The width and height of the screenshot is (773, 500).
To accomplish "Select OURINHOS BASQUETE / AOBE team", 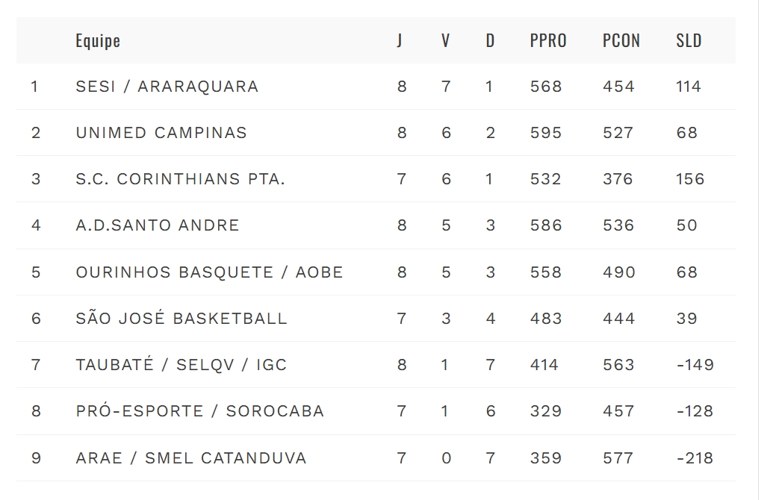I will tap(209, 272).
